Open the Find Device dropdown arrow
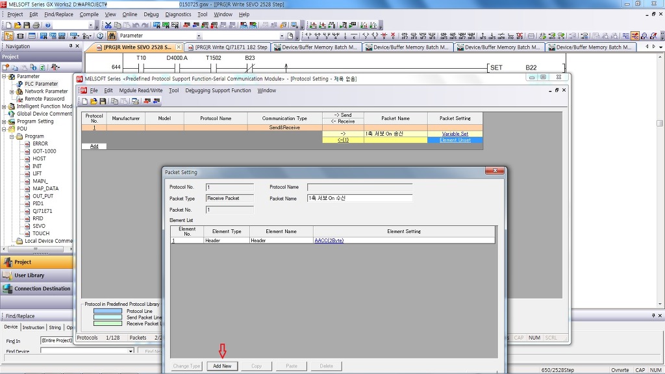Viewport: 665px width, 374px height. tap(131, 351)
